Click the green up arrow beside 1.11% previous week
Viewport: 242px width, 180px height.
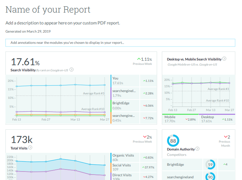[139, 59]
